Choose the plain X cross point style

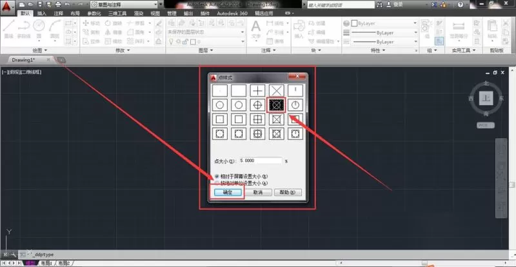click(x=277, y=90)
